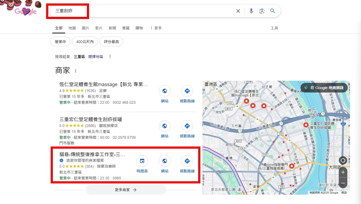This screenshot has width=361, height=204.
Task: Open website of 貓巷-傳統整復推拿工作室
Action: (165, 164)
